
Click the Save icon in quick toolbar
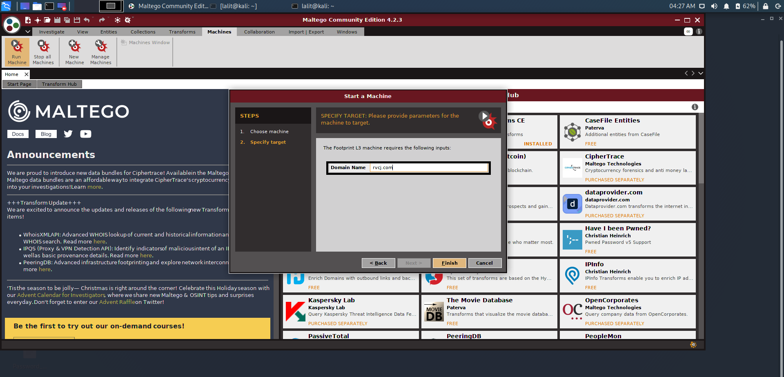(x=57, y=20)
